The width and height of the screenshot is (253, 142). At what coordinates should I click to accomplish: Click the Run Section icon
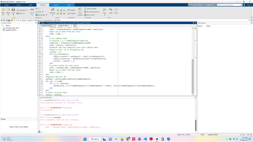pyautogui.click(x=80, y=9)
